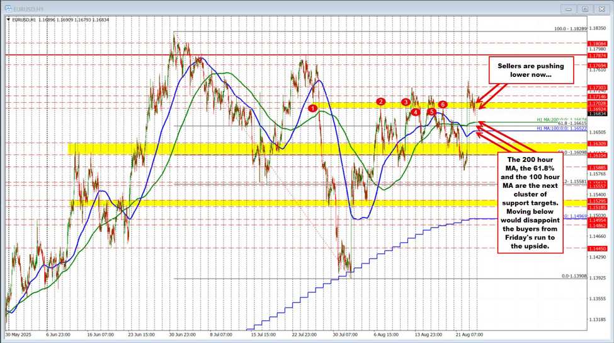Image resolution: width=614 pixels, height=343 pixels.
Task: Click red circle marker number 1
Action: 313,108
